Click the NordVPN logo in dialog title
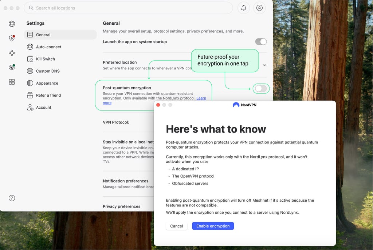Viewport: 373px width, 250px height. pos(245,105)
